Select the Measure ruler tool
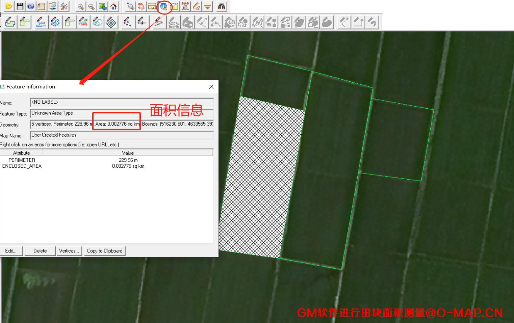The height and width of the screenshot is (323, 514). coord(152,6)
